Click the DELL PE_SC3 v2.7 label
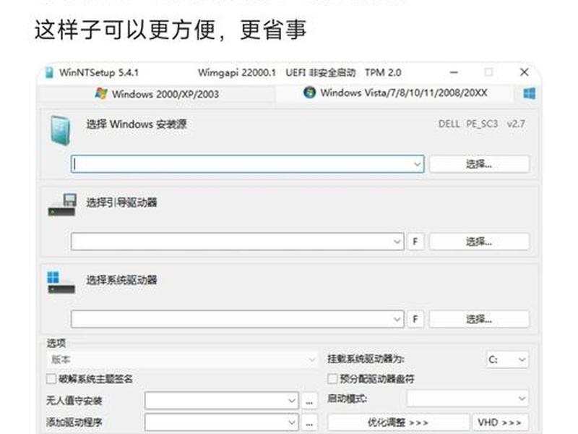This screenshot has width=578, height=434. pyautogui.click(x=481, y=124)
